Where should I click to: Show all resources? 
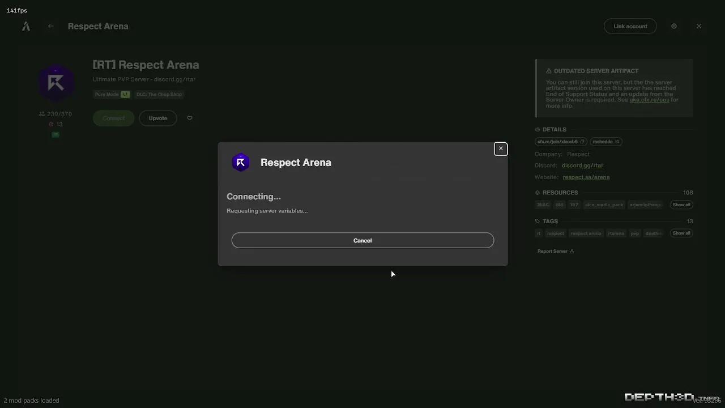click(x=681, y=205)
